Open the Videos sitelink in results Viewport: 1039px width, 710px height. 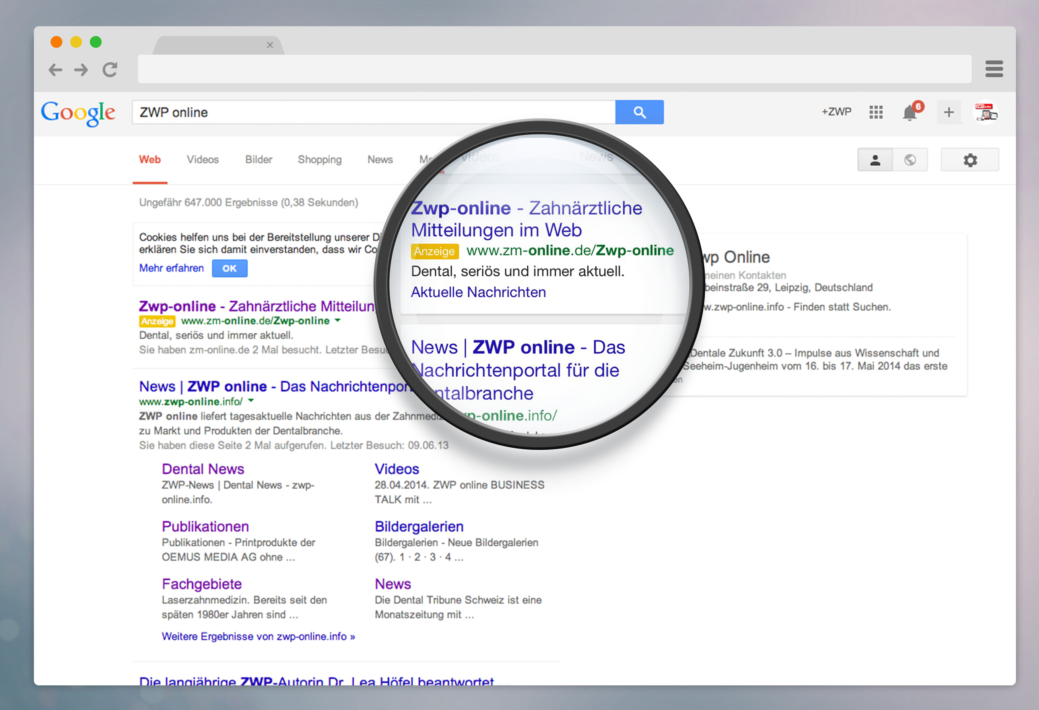click(x=396, y=469)
